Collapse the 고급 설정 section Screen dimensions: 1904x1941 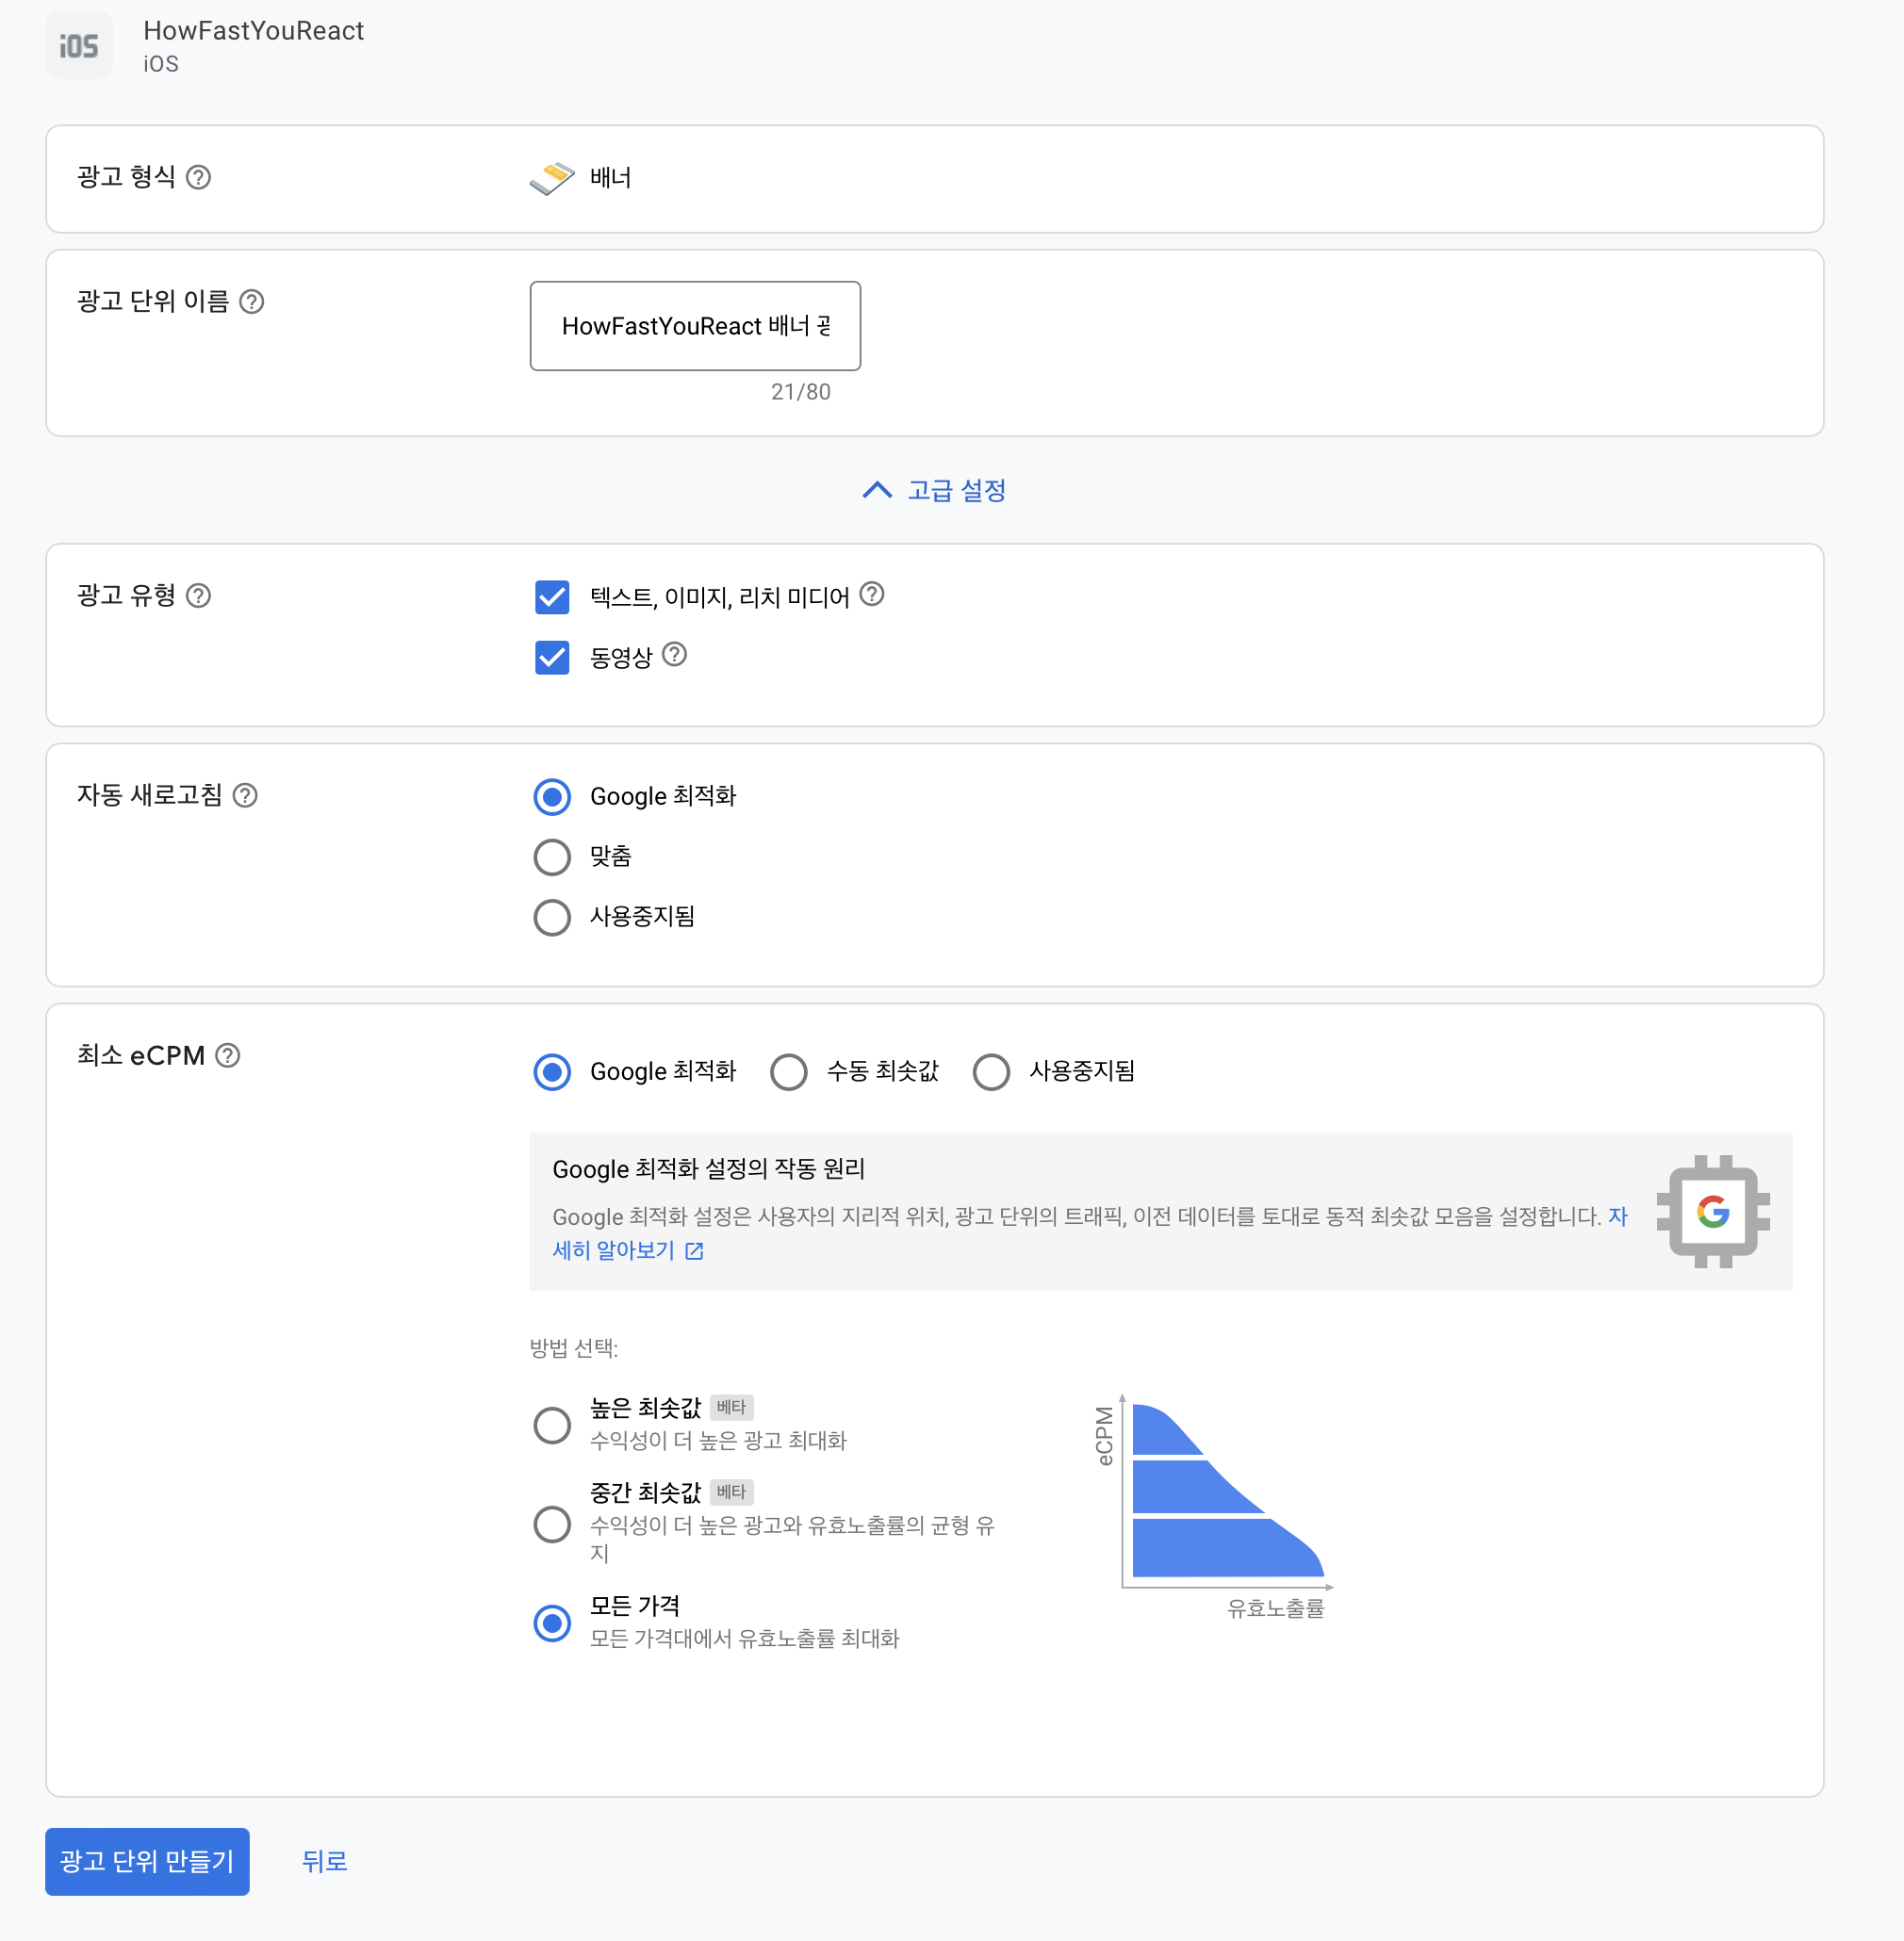pyautogui.click(x=934, y=491)
